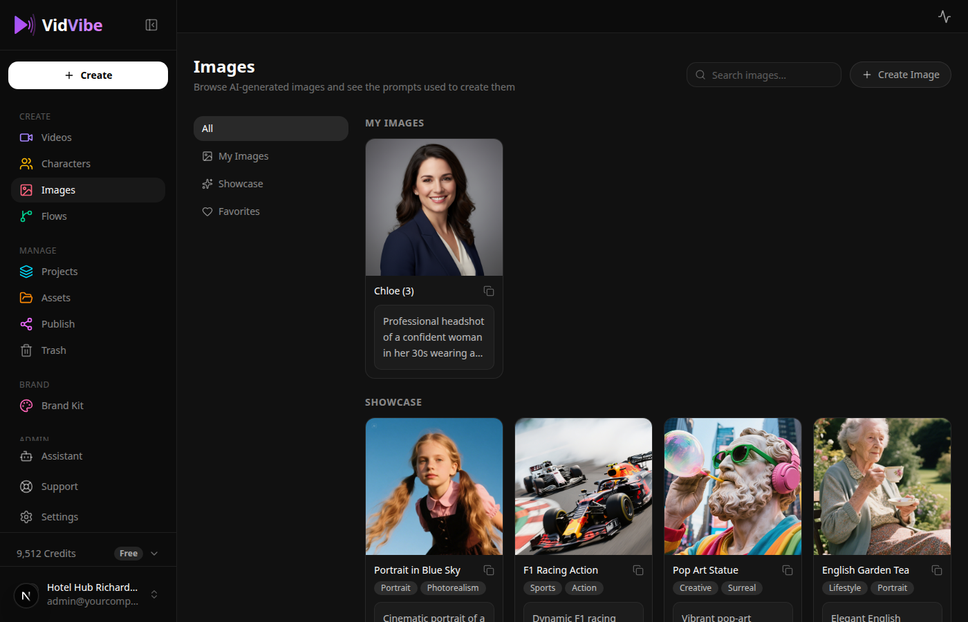The width and height of the screenshot is (968, 622).
Task: Click the Surreal tag
Action: click(x=742, y=588)
